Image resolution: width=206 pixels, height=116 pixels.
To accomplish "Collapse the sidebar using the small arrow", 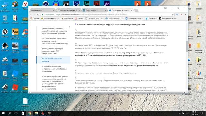I will pyautogui.click(x=69, y=27).
